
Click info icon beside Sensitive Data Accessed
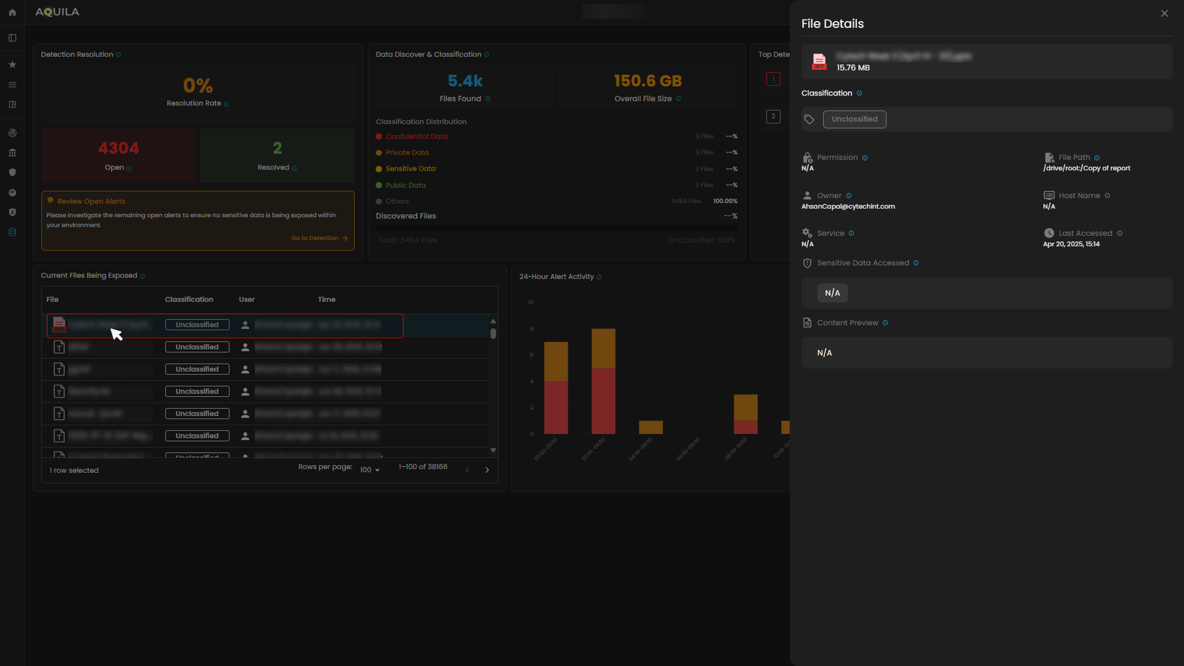point(916,263)
